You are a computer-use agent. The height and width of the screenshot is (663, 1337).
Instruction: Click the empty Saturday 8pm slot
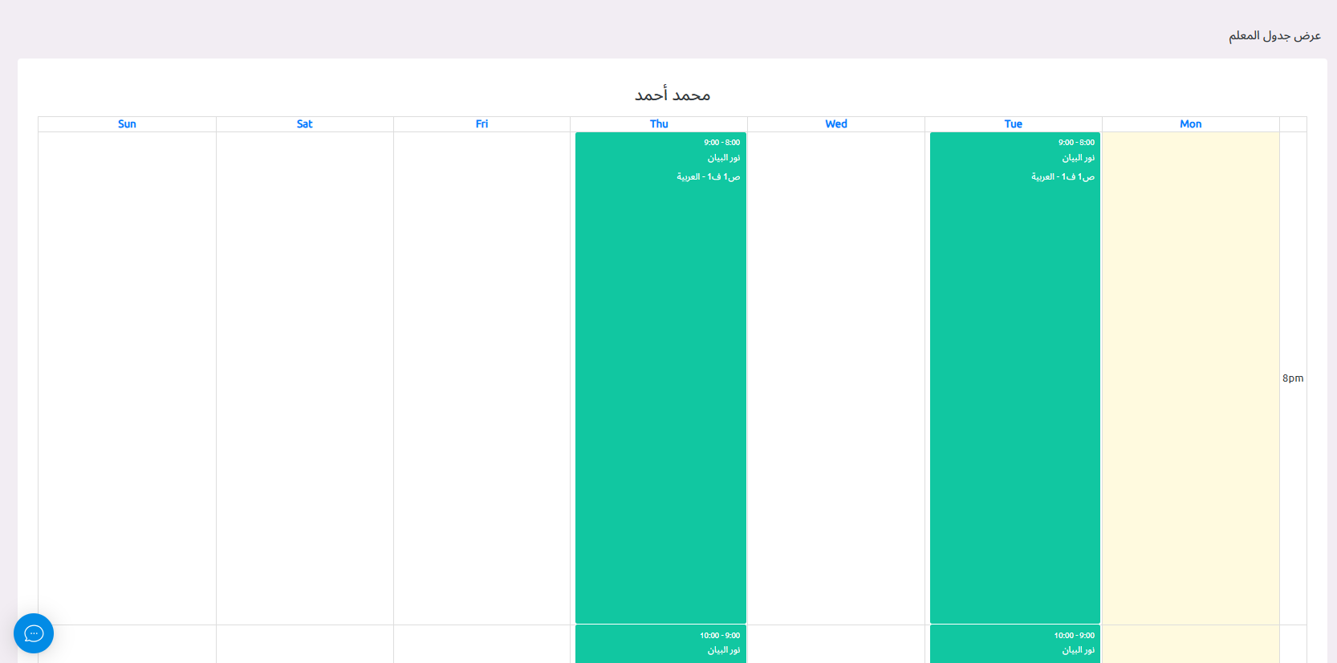pyautogui.click(x=304, y=377)
